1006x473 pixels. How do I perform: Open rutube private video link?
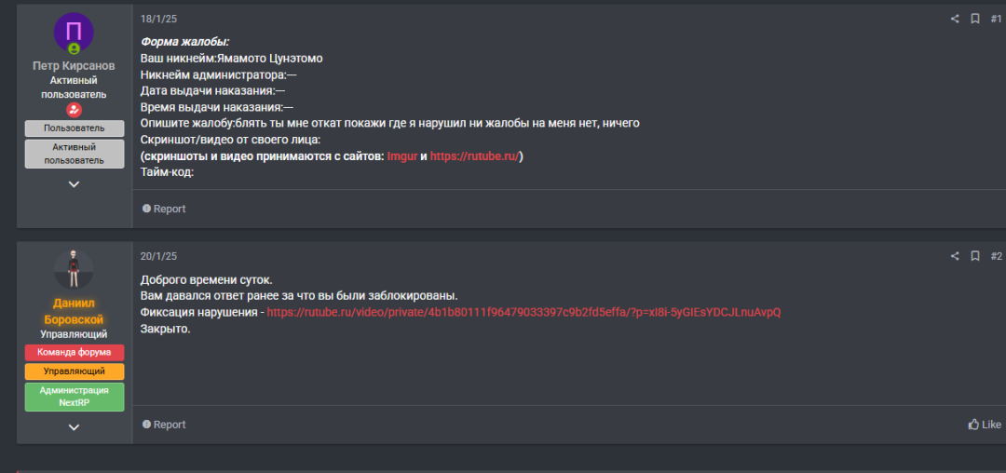click(x=523, y=313)
